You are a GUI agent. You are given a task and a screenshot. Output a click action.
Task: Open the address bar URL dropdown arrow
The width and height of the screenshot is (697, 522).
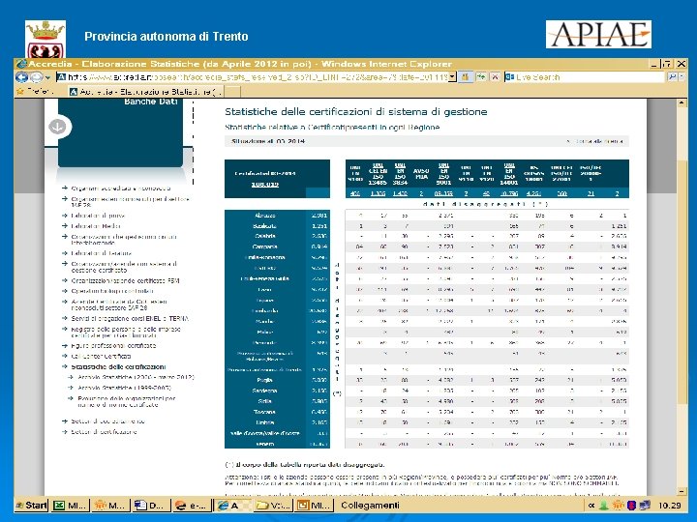pyautogui.click(x=452, y=77)
